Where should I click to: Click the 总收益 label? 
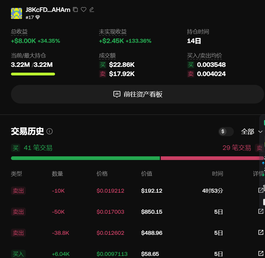tap(19, 32)
